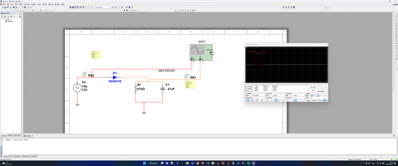The image size is (398, 166).
Task: Click the Zoom in magnifier icon
Action: pos(283,7)
